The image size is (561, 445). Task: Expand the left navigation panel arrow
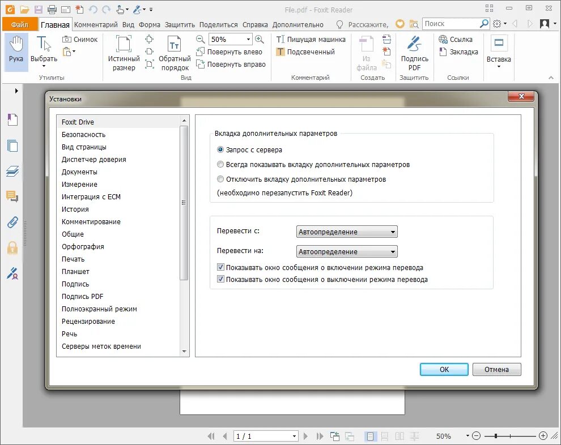(16, 91)
